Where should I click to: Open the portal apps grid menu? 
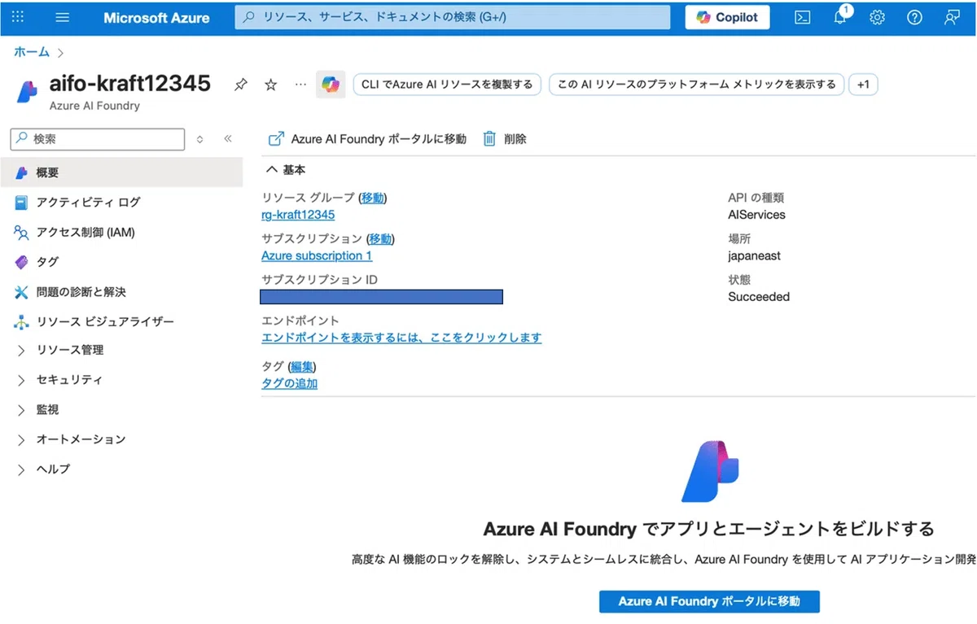tap(18, 17)
